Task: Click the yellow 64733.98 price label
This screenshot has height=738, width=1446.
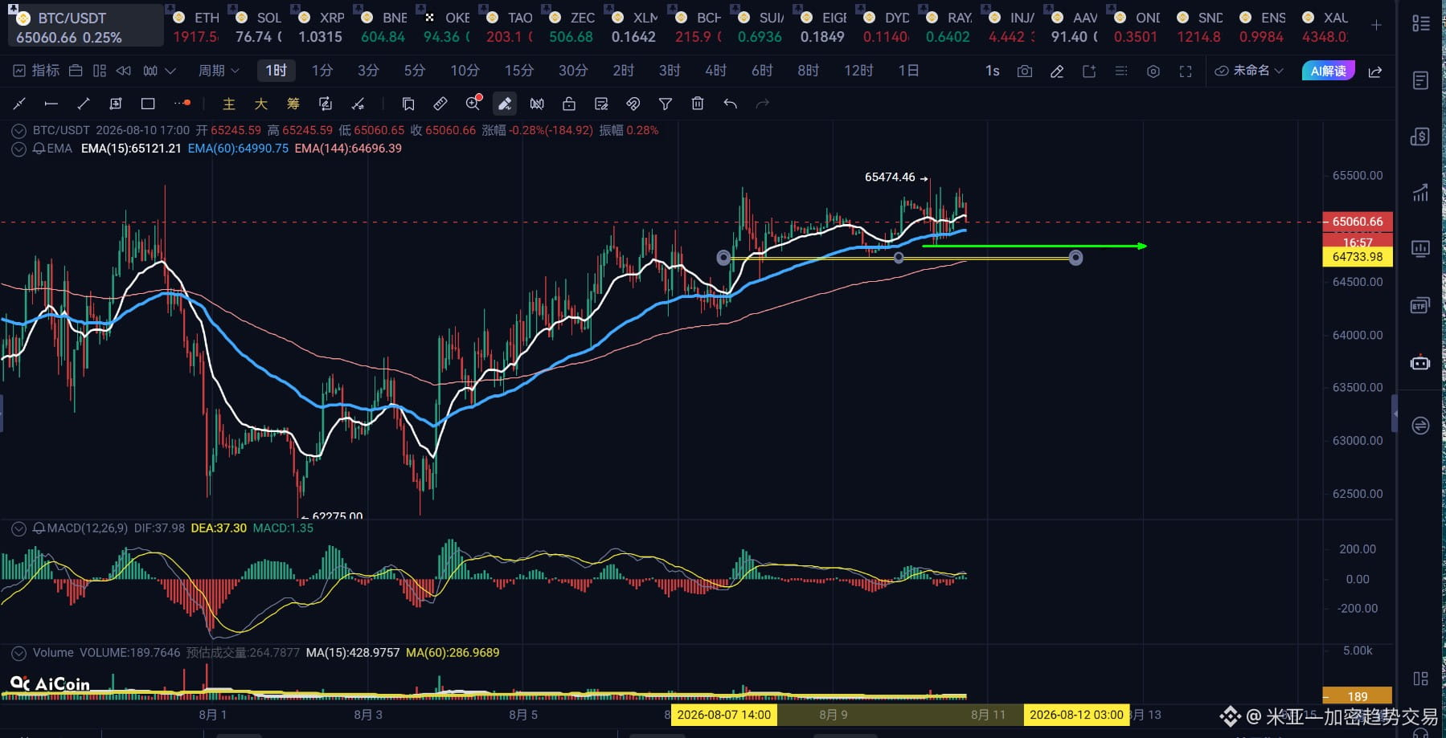Action: 1358,257
